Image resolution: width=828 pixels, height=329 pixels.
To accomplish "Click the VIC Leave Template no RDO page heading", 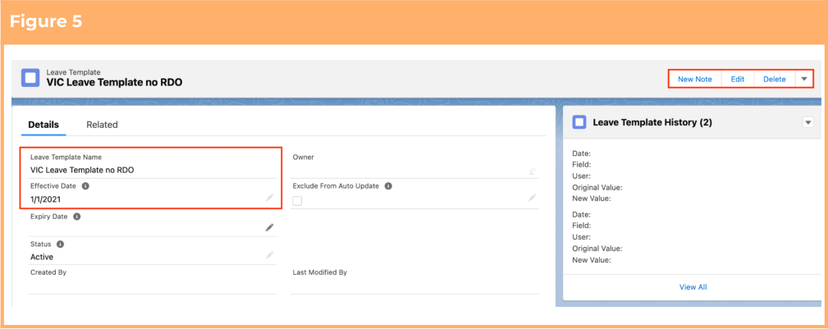I will click(x=115, y=82).
